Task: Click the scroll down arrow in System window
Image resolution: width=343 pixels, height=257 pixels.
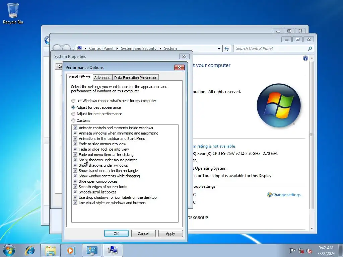Action: (312, 229)
